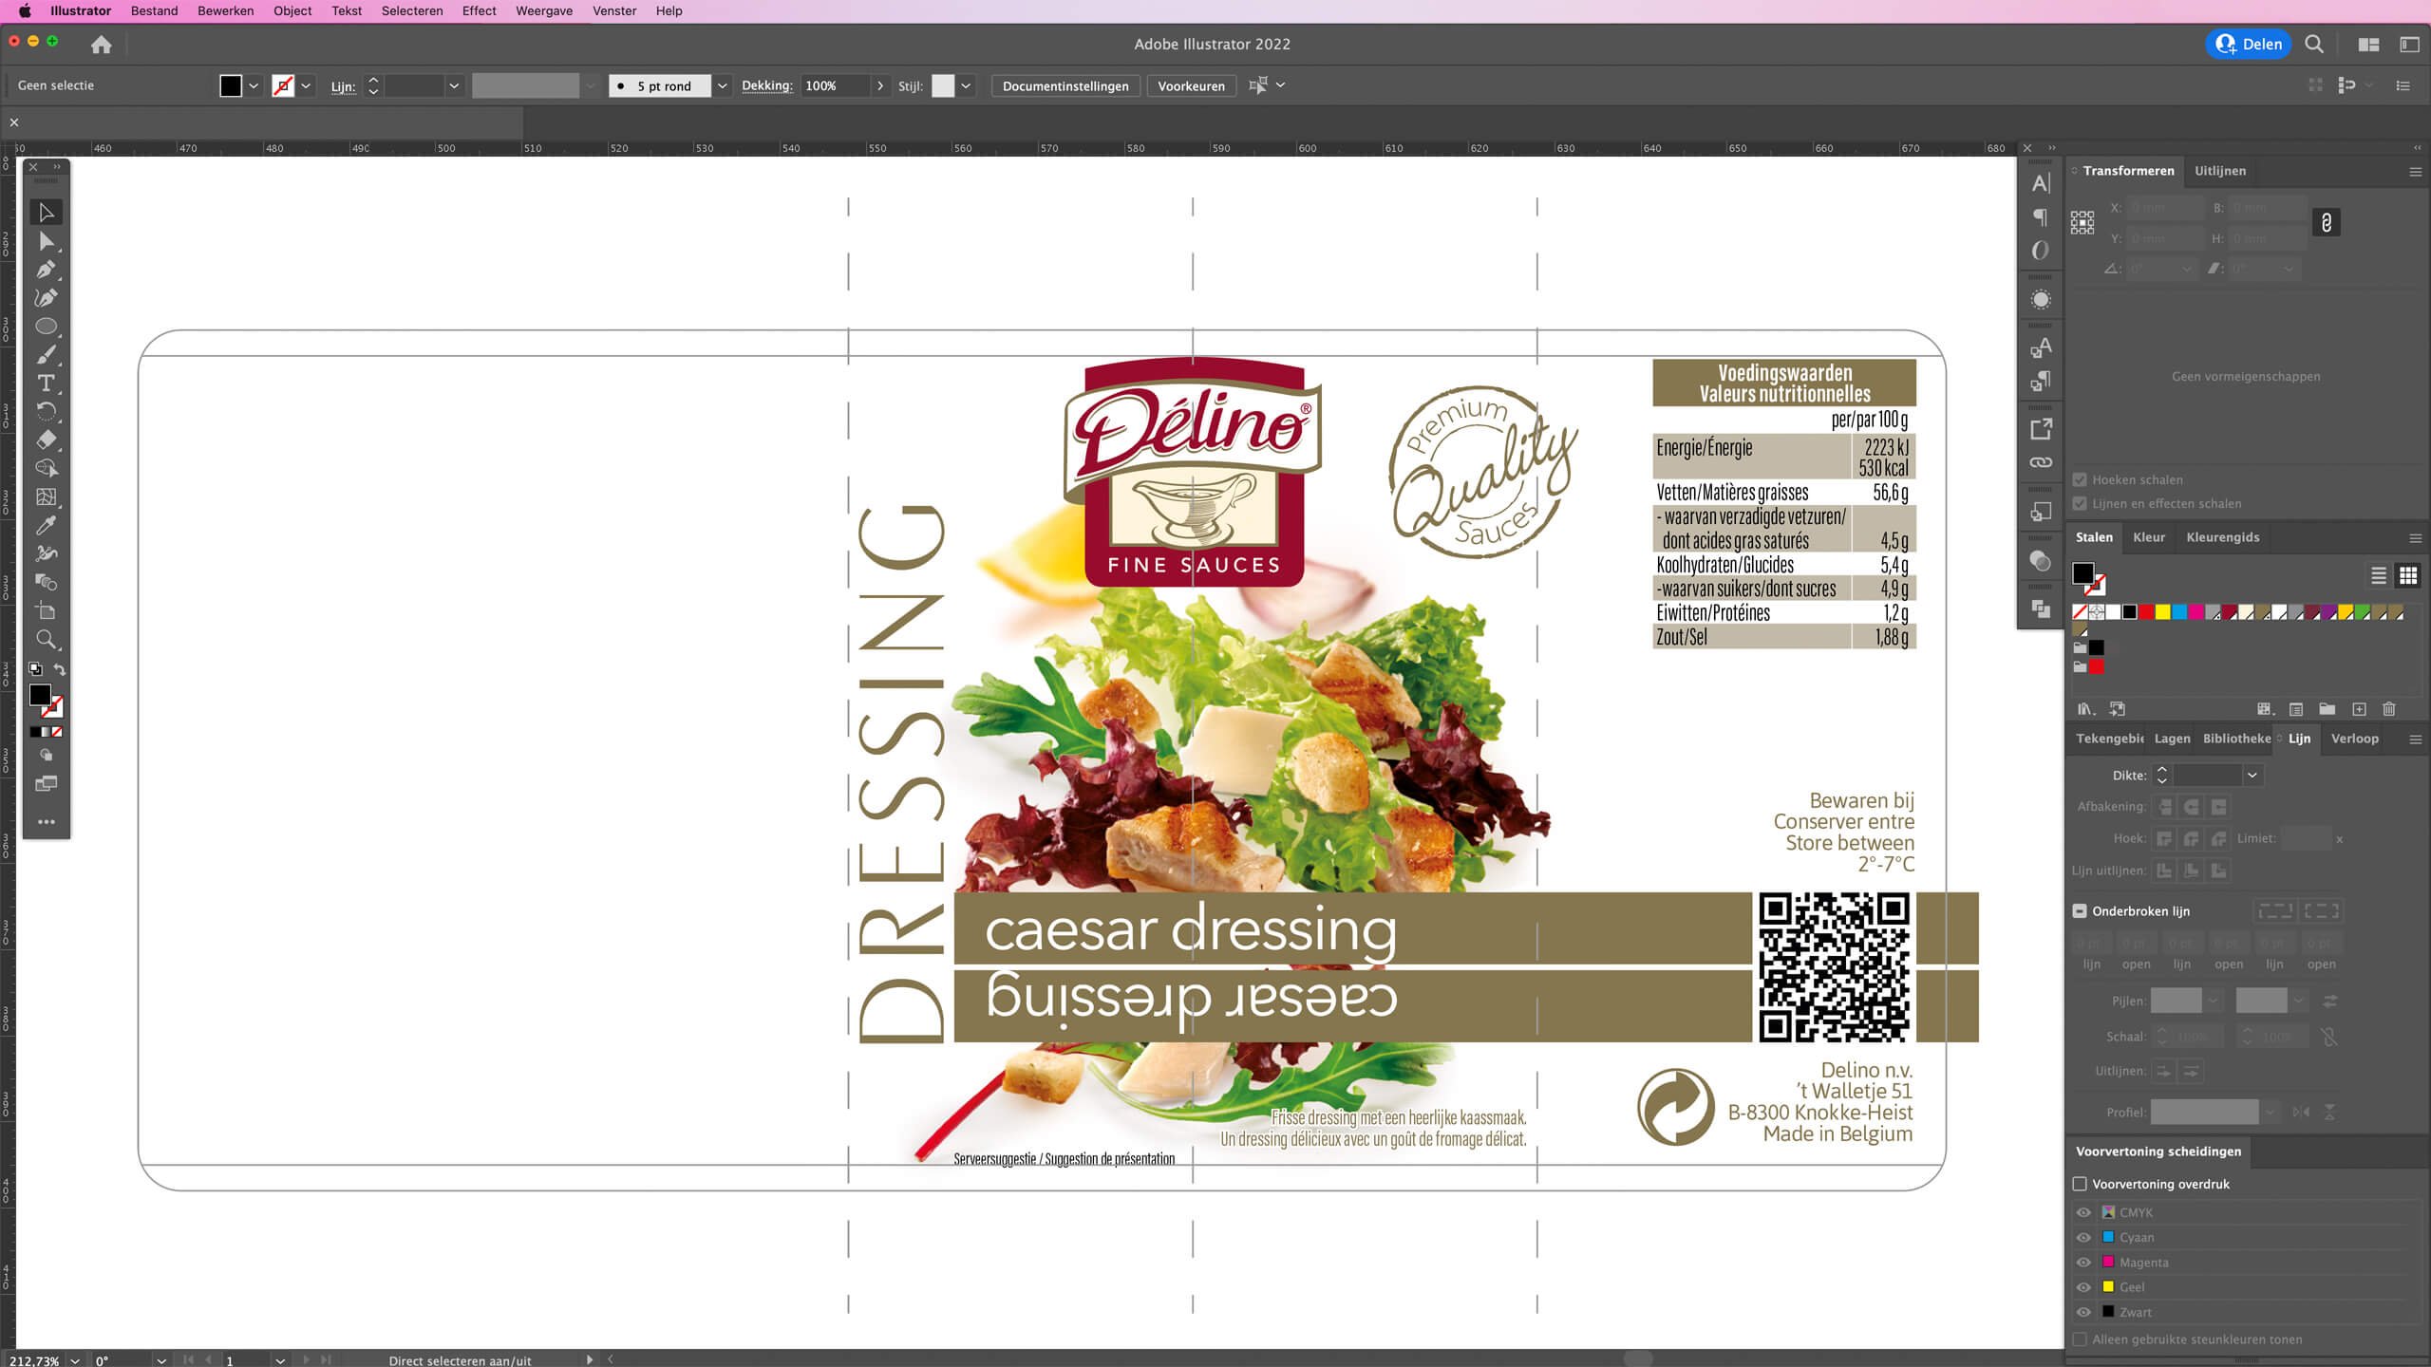Switch to Lagen tab

2172,739
